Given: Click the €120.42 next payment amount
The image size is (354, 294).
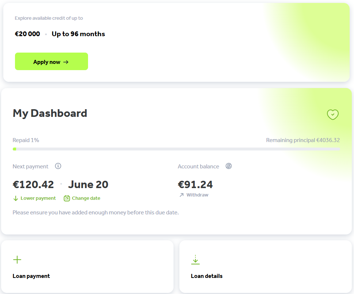Looking at the screenshot, I should 33,184.
